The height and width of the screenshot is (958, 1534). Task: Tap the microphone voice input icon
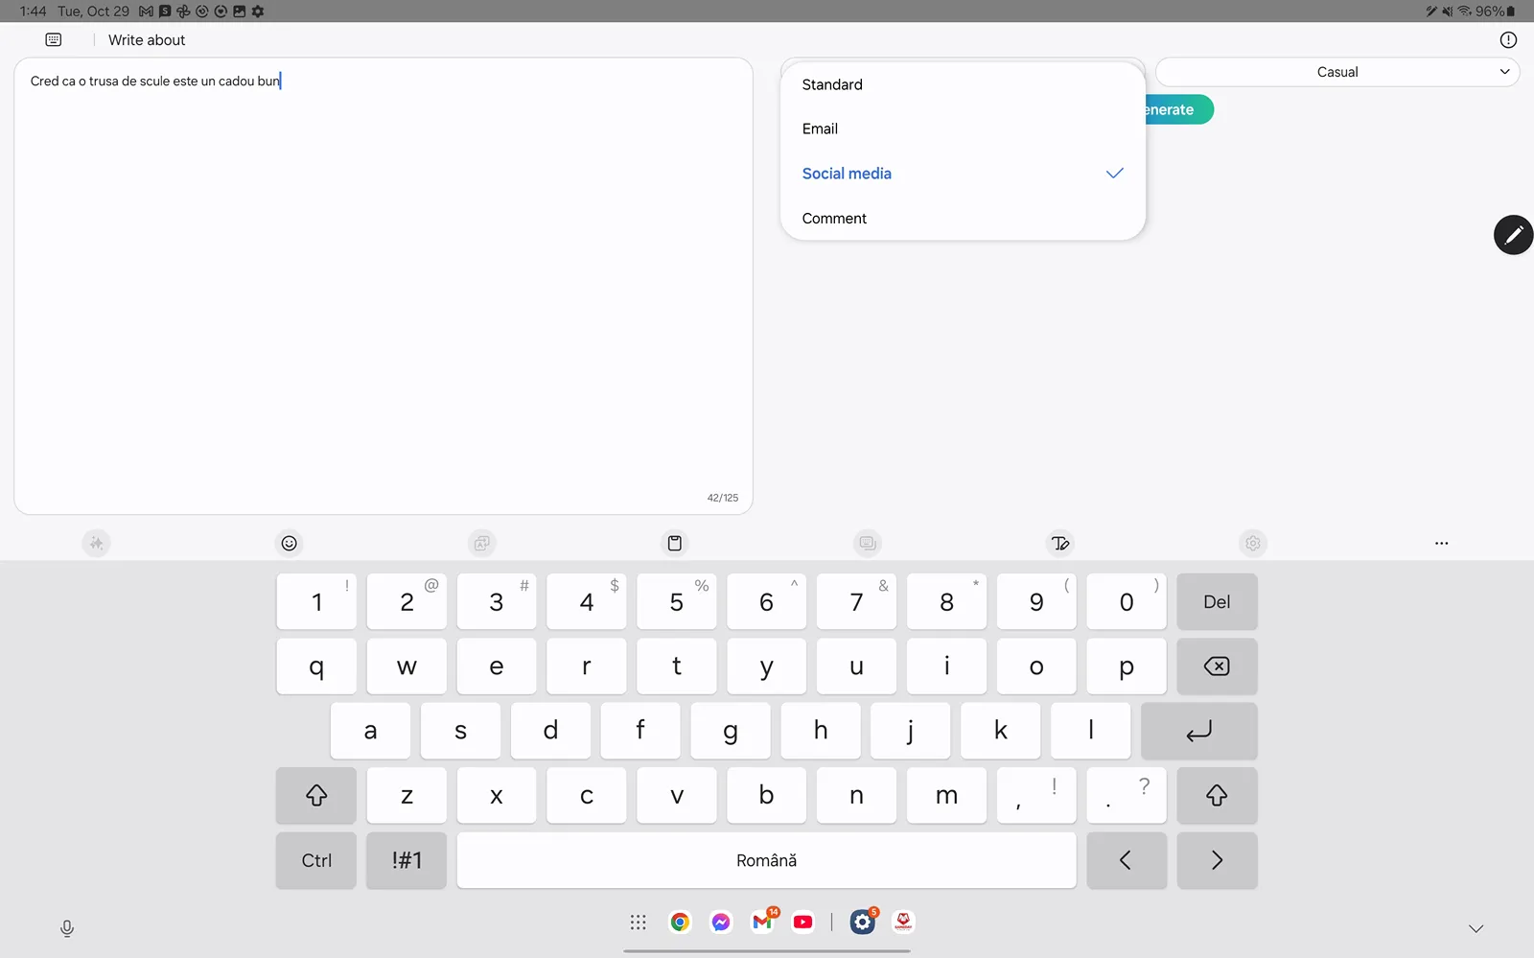pos(67,928)
